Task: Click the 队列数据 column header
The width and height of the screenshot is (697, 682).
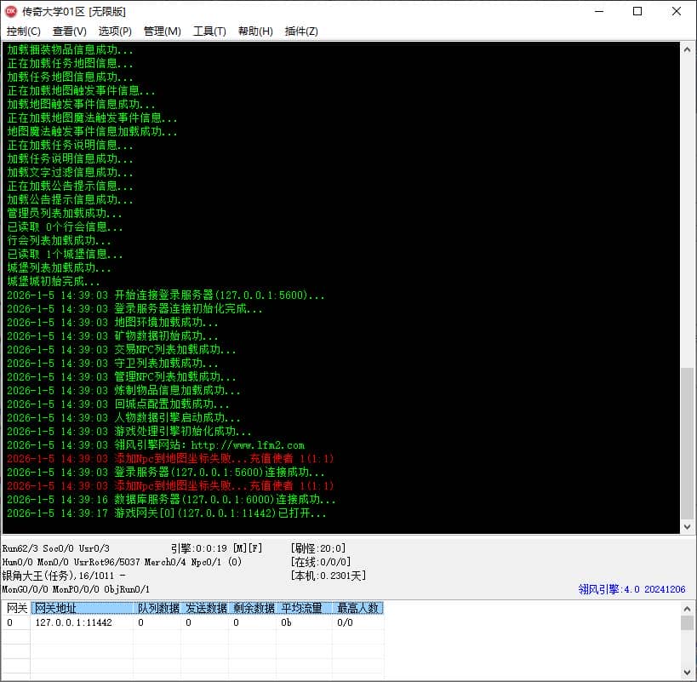Action: tap(157, 608)
